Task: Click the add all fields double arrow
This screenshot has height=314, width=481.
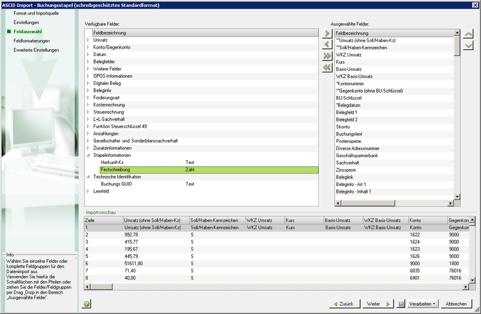Action: 327,56
